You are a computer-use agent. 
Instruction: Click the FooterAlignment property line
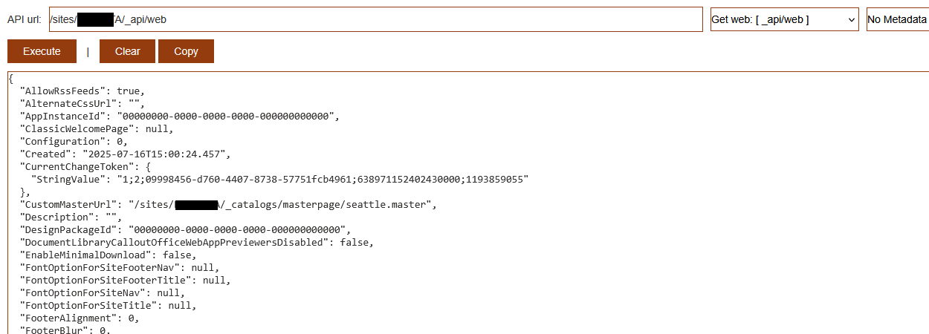[80, 318]
